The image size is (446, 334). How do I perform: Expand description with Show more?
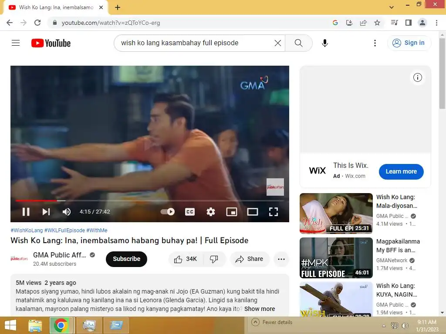260,309
